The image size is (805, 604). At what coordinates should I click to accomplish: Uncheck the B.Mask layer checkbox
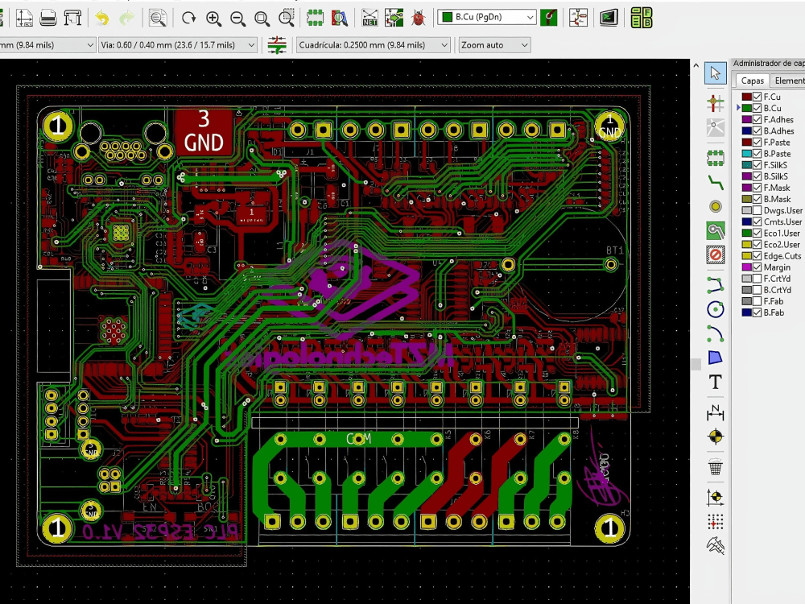tap(756, 199)
